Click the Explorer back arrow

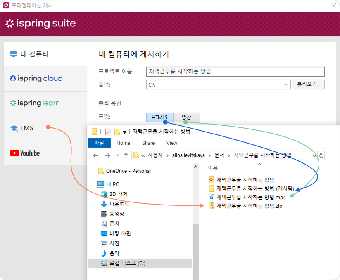coord(95,155)
